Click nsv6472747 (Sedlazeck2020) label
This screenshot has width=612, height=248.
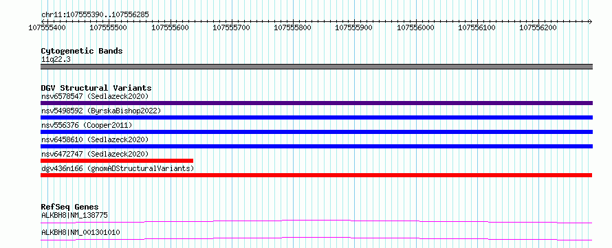(95, 154)
